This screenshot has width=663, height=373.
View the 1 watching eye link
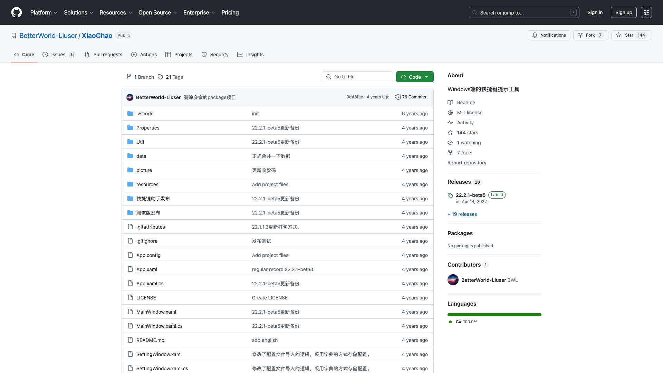click(464, 143)
